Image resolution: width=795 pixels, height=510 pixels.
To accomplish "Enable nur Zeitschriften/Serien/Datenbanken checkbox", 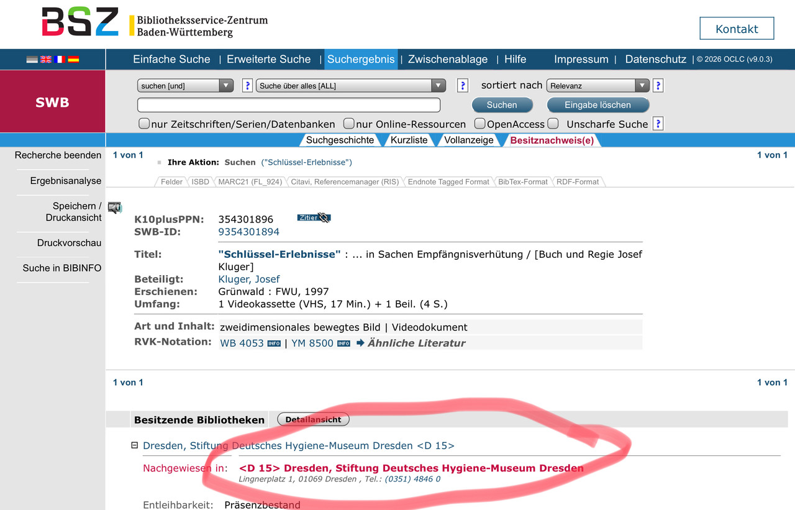I will coord(144,124).
